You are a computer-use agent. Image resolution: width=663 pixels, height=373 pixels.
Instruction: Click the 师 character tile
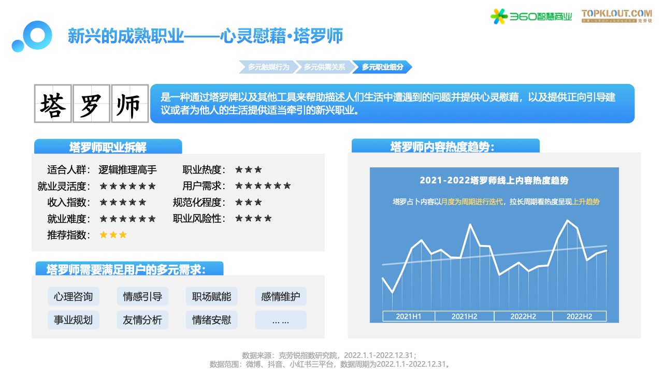coord(129,104)
